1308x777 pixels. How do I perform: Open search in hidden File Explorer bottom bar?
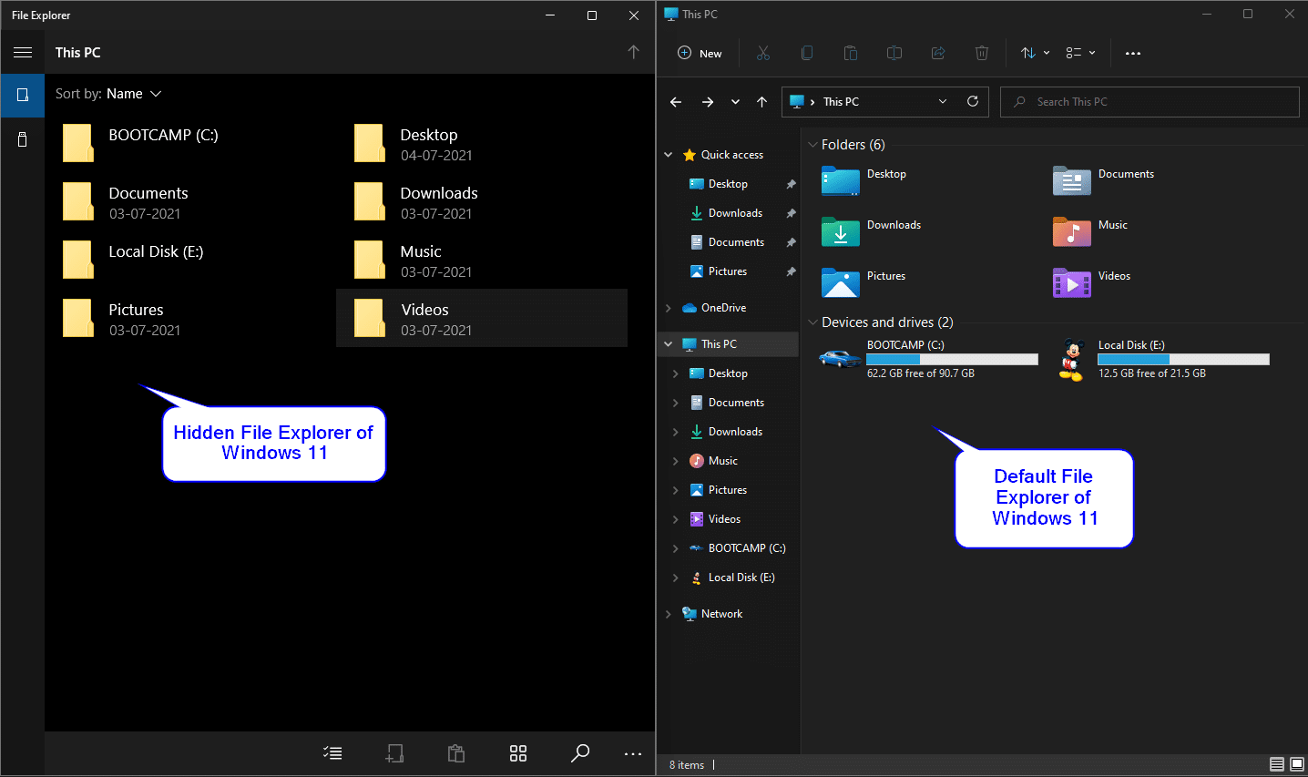[x=580, y=753]
